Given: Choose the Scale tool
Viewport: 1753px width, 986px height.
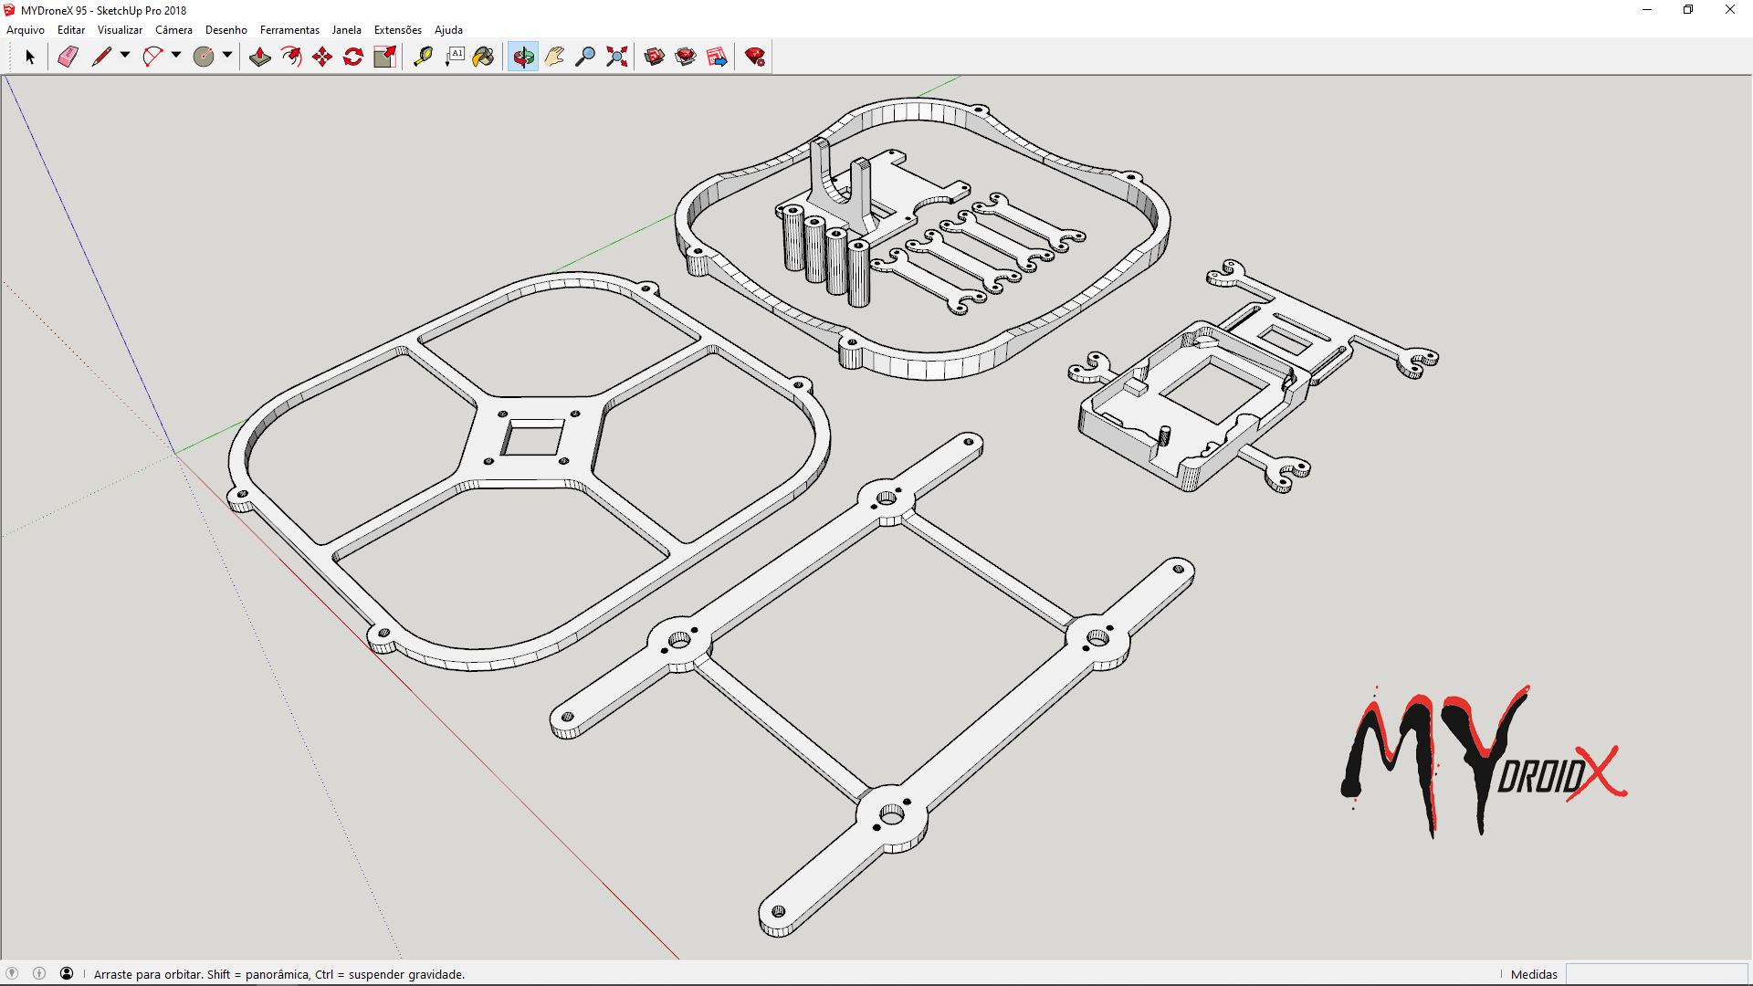Looking at the screenshot, I should [x=383, y=57].
